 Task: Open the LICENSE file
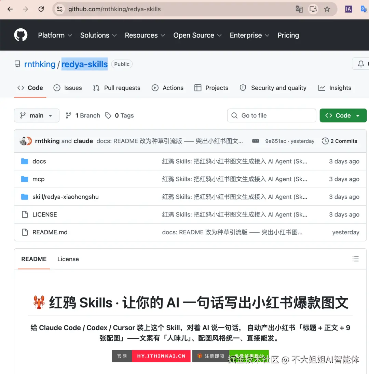[45, 214]
